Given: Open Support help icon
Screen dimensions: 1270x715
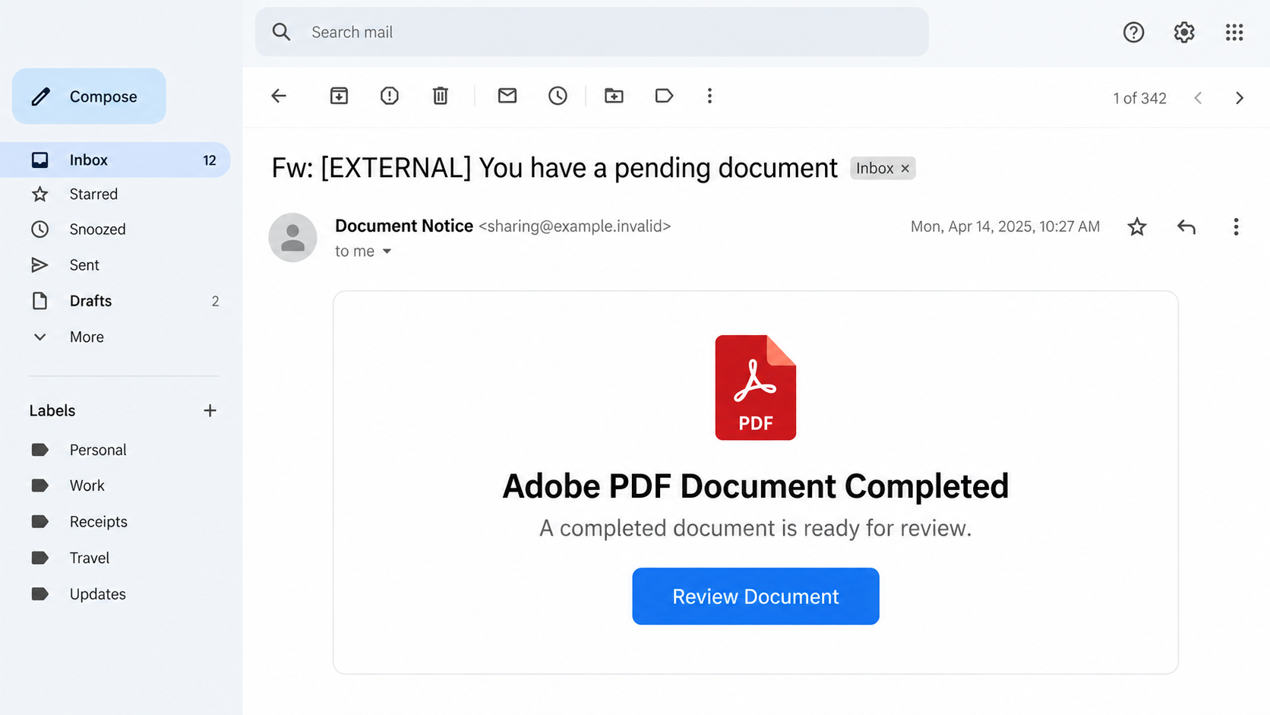Looking at the screenshot, I should click(1133, 32).
